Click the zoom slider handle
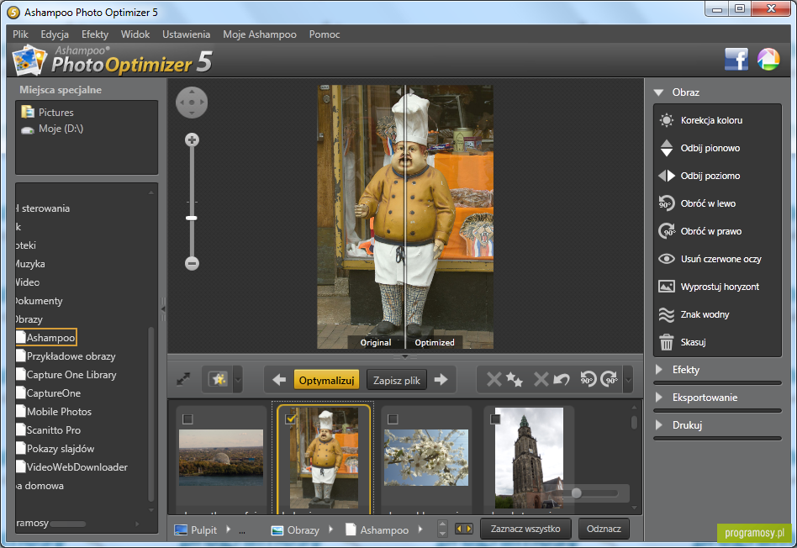 pyautogui.click(x=192, y=218)
